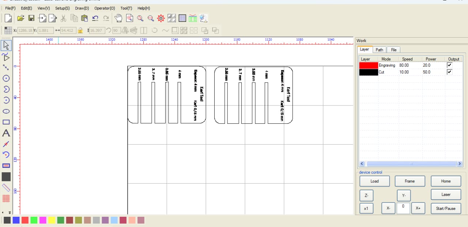This screenshot has height=227, width=468.
Task: Choose the Text tool in left toolbar
Action: point(6,133)
